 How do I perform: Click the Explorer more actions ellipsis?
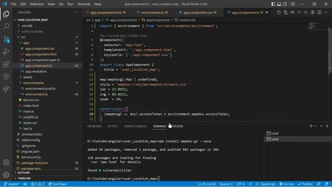click(x=76, y=12)
